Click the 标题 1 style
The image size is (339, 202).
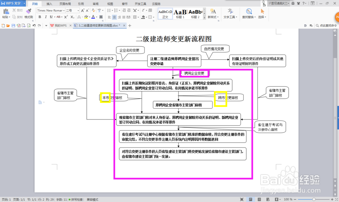pyautogui.click(x=180, y=14)
